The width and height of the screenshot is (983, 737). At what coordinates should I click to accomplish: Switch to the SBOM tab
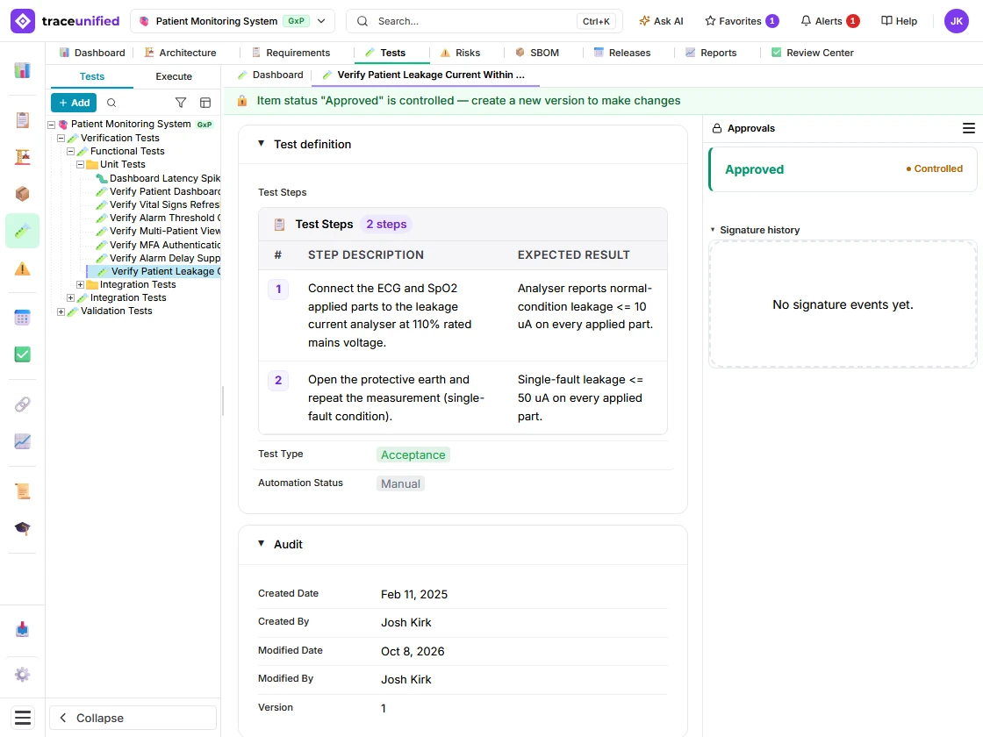pyautogui.click(x=537, y=53)
